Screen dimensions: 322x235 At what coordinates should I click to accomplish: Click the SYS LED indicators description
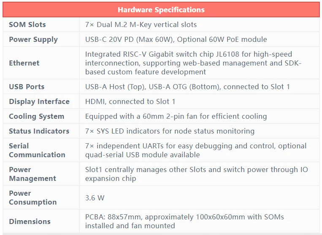pos(170,131)
